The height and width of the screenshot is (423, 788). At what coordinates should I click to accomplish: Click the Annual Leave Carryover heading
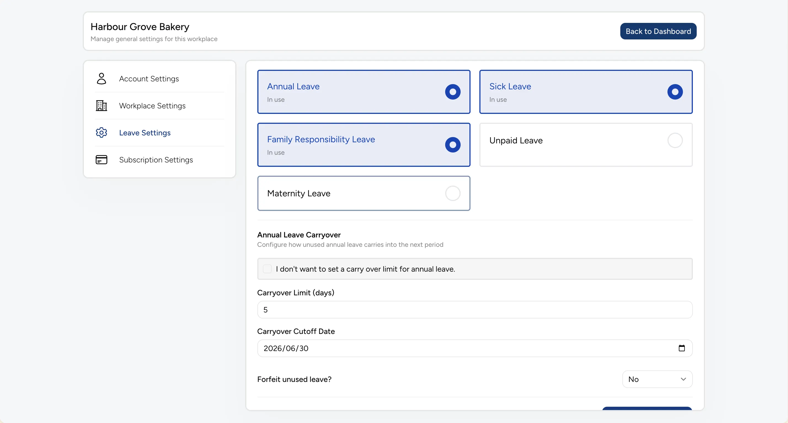click(x=299, y=235)
